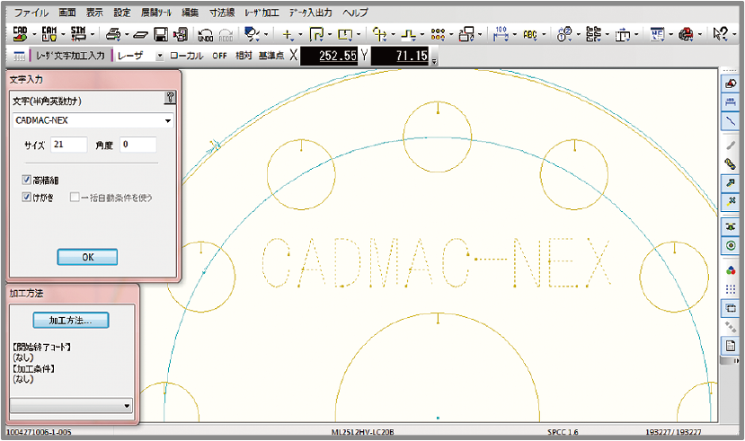Viewport: 745px width, 441px height.
Task: Toggle 相対 relative mode
Action: [244, 56]
